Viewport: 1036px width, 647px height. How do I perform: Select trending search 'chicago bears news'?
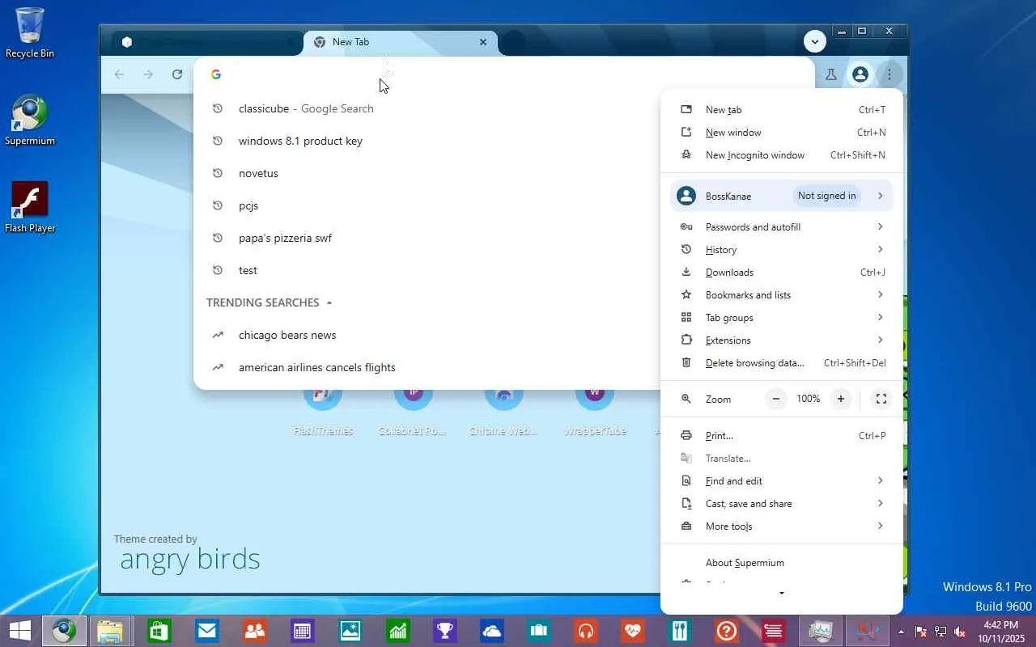click(x=425, y=335)
